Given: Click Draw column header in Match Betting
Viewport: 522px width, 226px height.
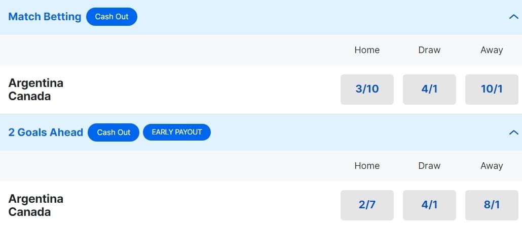Looking at the screenshot, I should (x=429, y=50).
